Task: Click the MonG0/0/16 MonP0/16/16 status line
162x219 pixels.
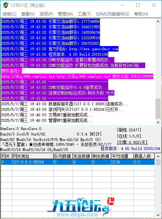Action: [x=34, y=150]
